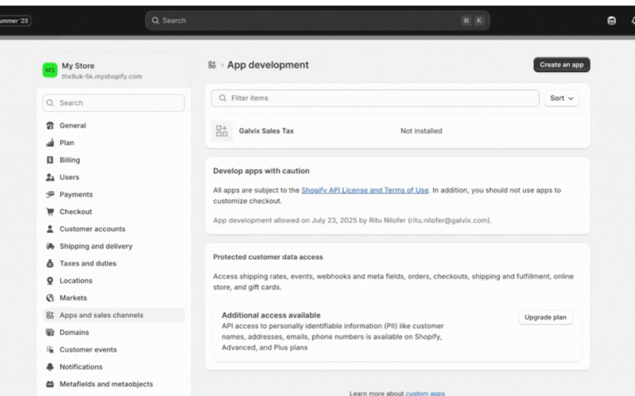Click the Sidekick face icon in top bar
The image size is (635, 396).
[x=611, y=21]
